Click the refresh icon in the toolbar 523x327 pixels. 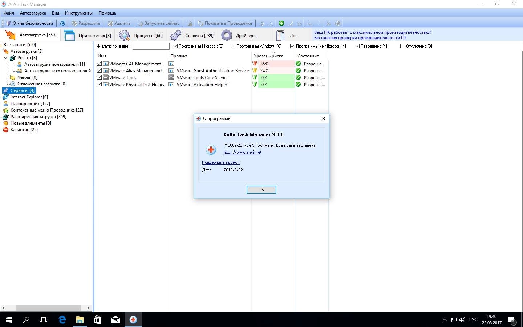tap(63, 23)
